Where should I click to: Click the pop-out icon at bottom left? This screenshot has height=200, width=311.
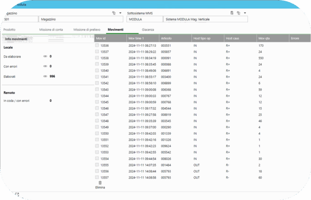click(x=16, y=194)
